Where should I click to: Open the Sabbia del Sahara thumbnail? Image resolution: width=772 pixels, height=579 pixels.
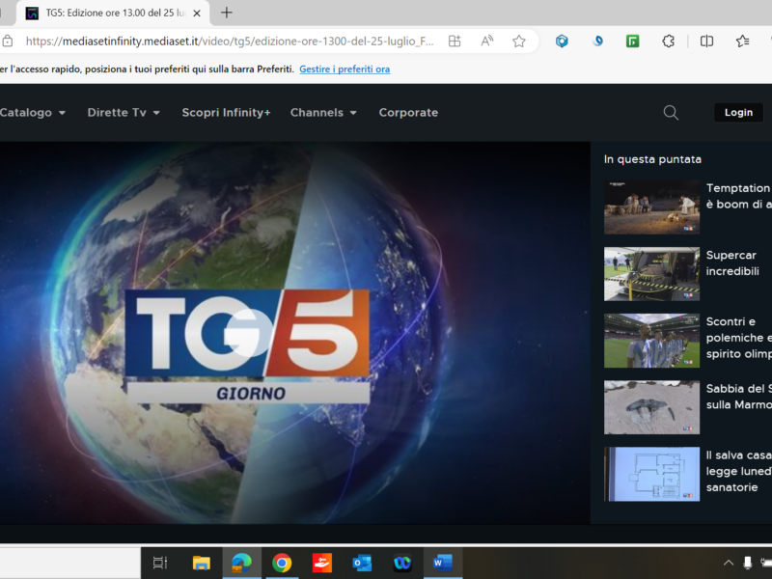pos(652,407)
